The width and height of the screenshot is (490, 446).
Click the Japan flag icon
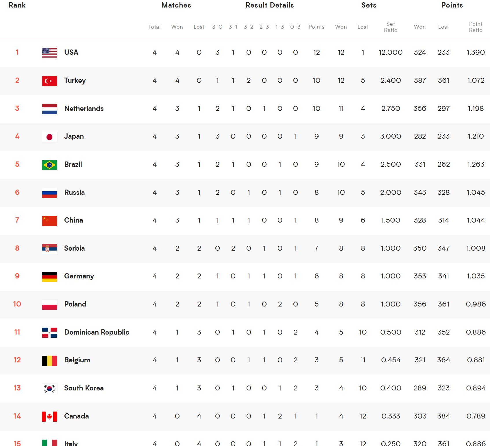point(49,137)
